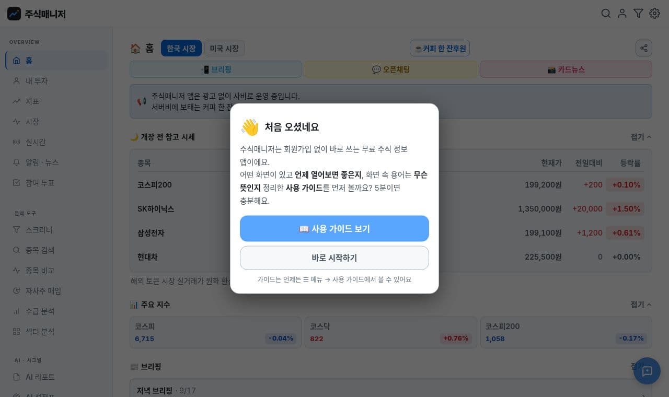Collapse 개장 전 참고 시세 section
669x397 pixels.
click(641, 137)
